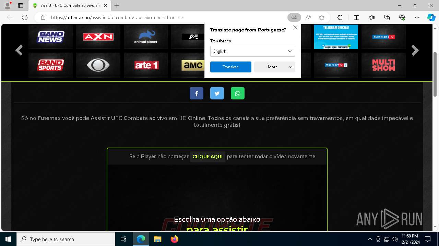This screenshot has height=246, width=439.
Task: Expand the More options dropdown
Action: 275,67
